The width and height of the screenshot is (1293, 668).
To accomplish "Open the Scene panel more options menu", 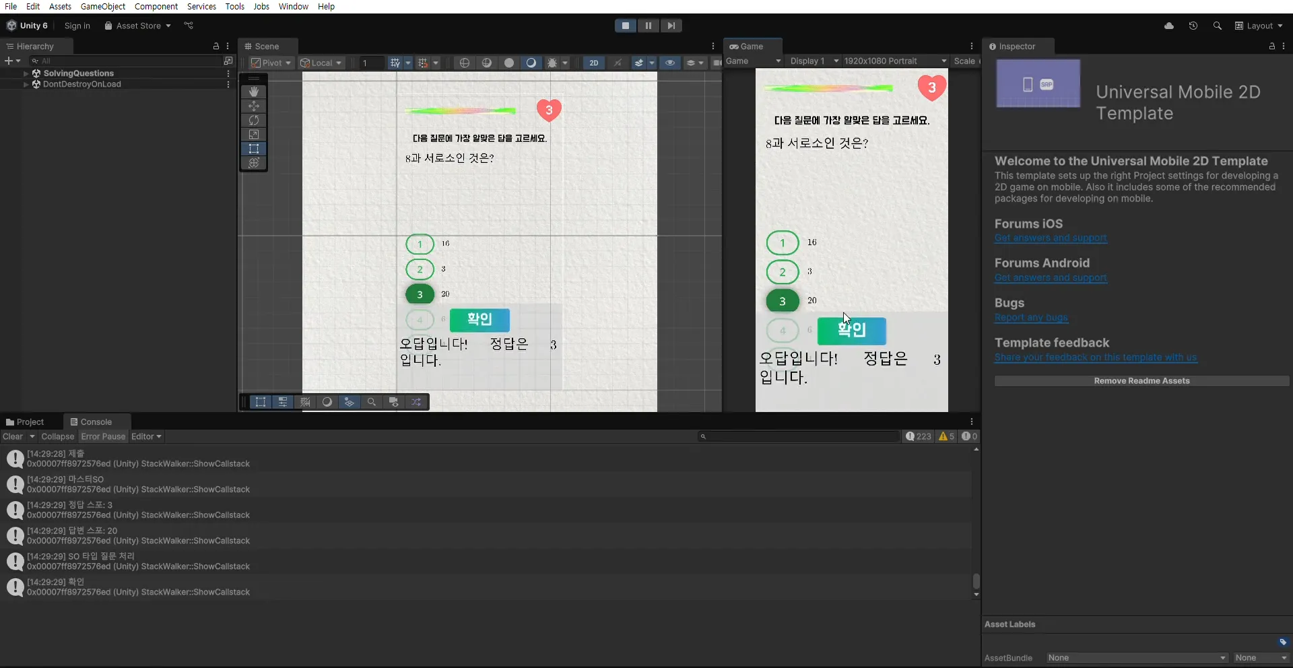I will point(713,46).
